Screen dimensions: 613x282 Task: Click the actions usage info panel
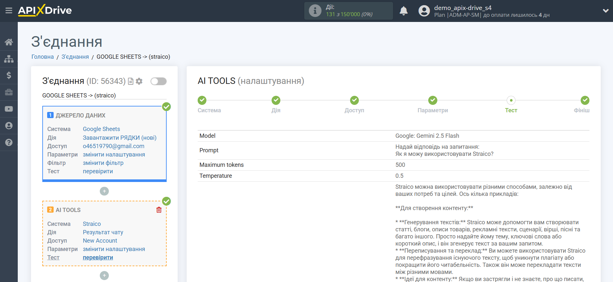pyautogui.click(x=348, y=11)
